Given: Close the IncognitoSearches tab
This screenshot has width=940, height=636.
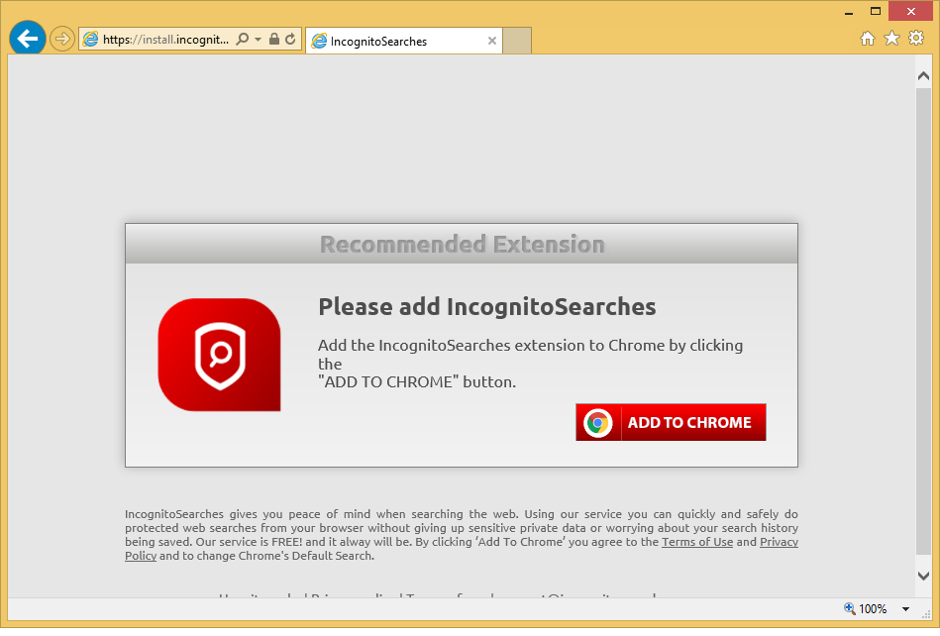Looking at the screenshot, I should coord(492,41).
